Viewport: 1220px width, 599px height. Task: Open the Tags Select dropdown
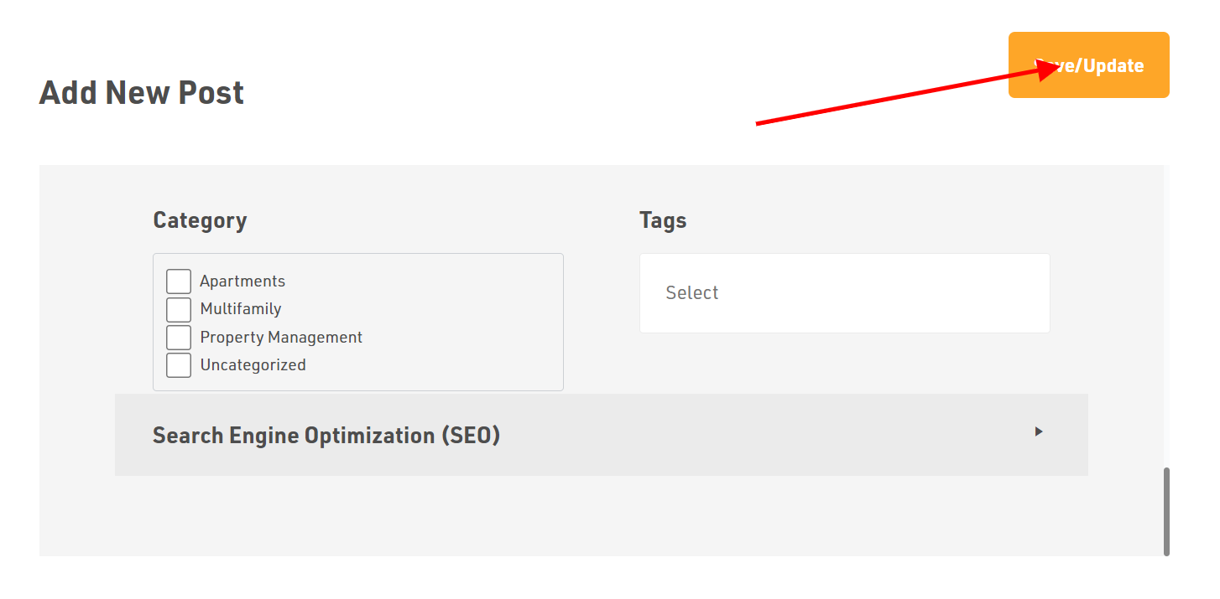tap(844, 293)
